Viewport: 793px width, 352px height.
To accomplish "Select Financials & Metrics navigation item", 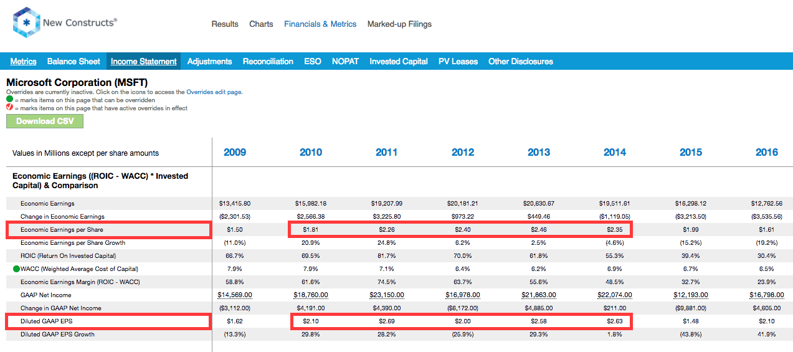I will [x=320, y=24].
